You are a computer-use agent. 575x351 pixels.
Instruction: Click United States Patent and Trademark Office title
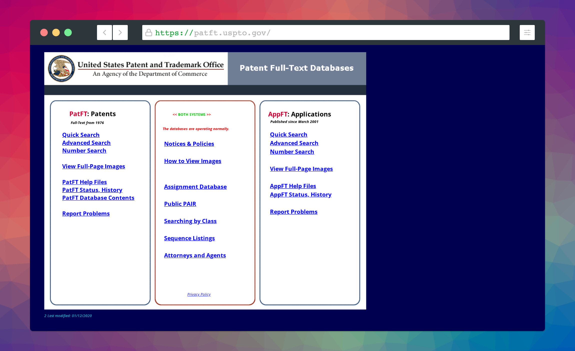151,65
